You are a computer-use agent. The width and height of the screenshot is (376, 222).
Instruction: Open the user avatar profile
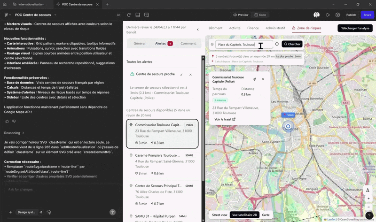pyautogui.click(x=316, y=15)
